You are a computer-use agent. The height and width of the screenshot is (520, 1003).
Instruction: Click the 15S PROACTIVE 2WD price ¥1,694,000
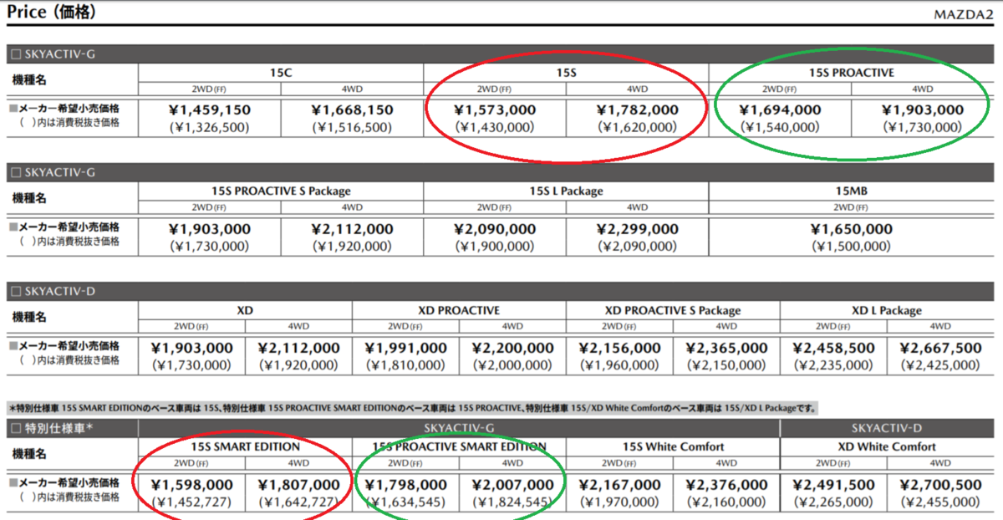tap(780, 110)
